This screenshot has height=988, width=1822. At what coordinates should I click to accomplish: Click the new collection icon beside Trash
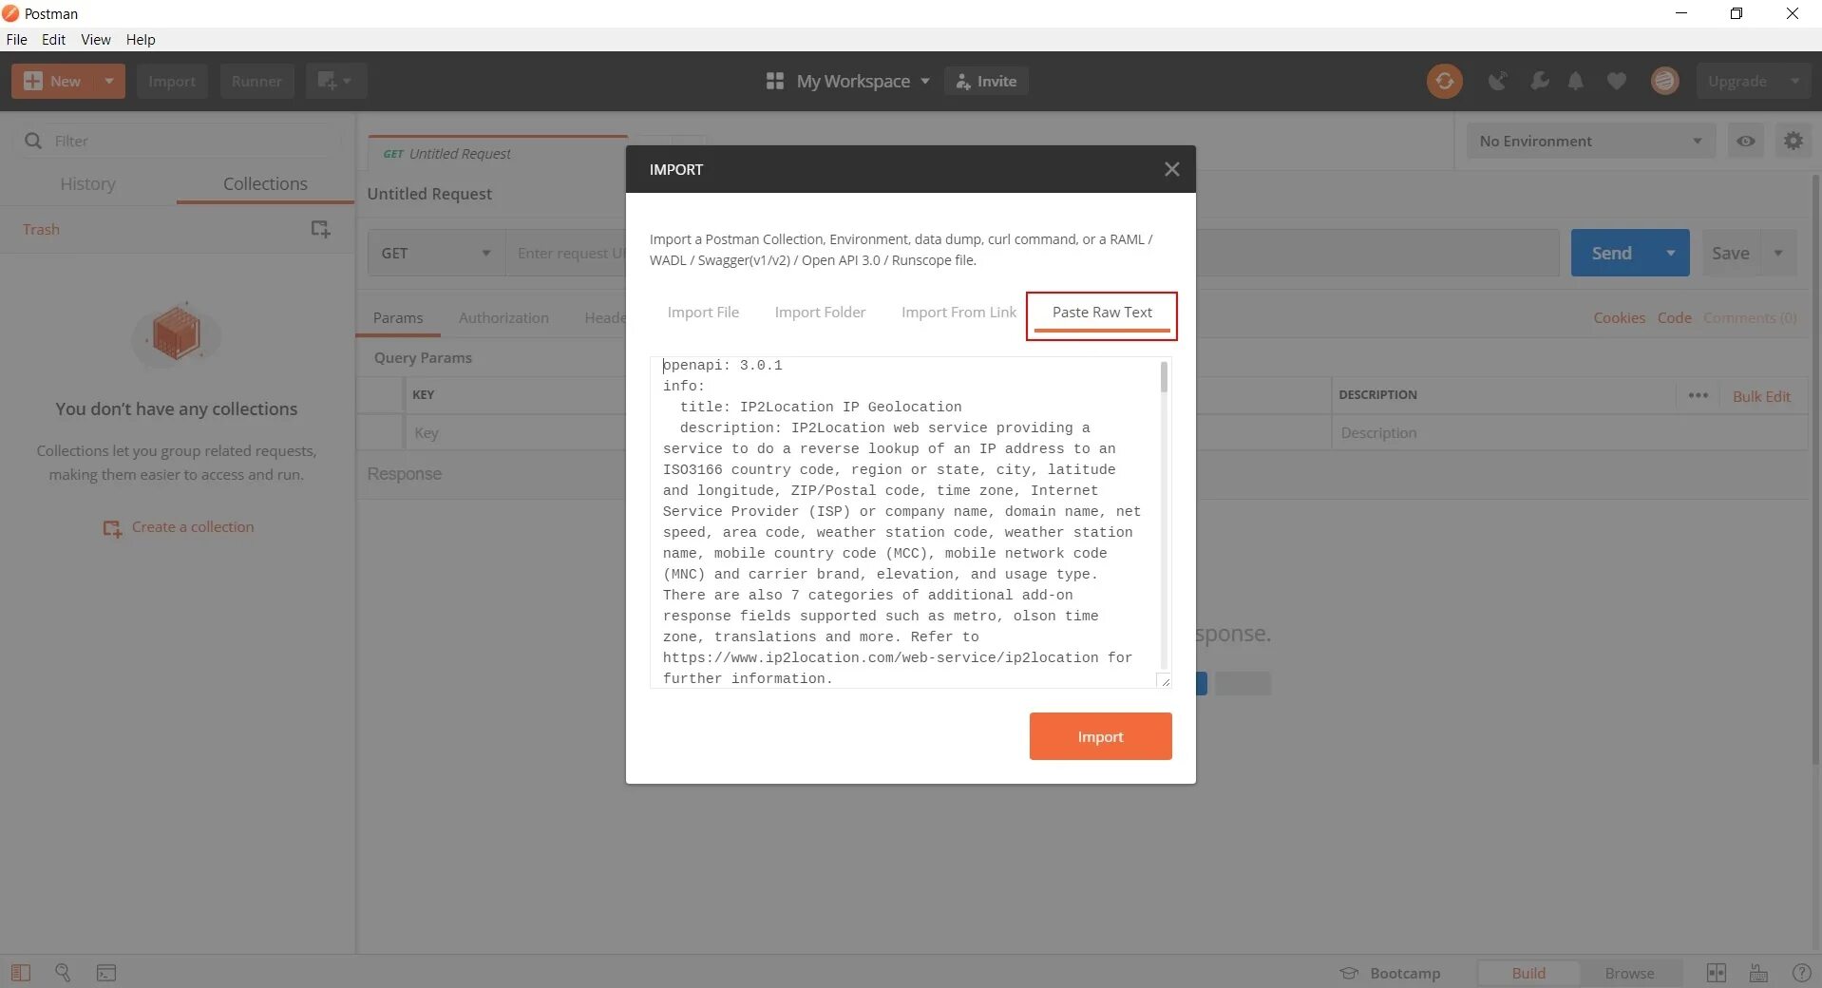coord(320,229)
